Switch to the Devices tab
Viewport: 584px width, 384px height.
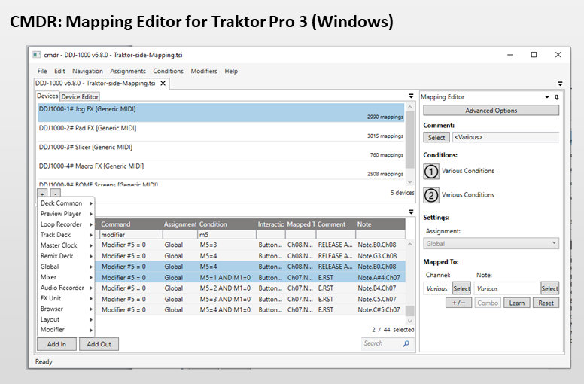47,96
